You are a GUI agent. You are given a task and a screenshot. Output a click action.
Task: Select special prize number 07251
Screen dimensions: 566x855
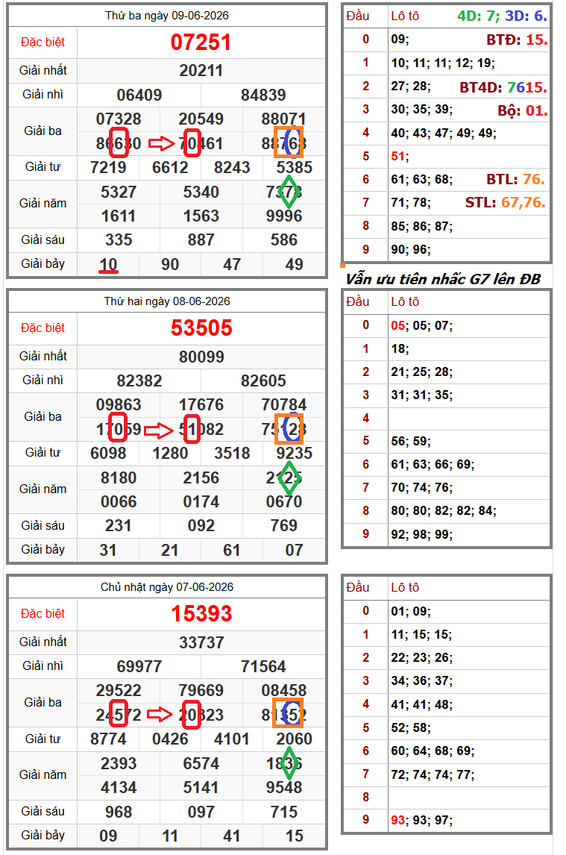click(201, 42)
